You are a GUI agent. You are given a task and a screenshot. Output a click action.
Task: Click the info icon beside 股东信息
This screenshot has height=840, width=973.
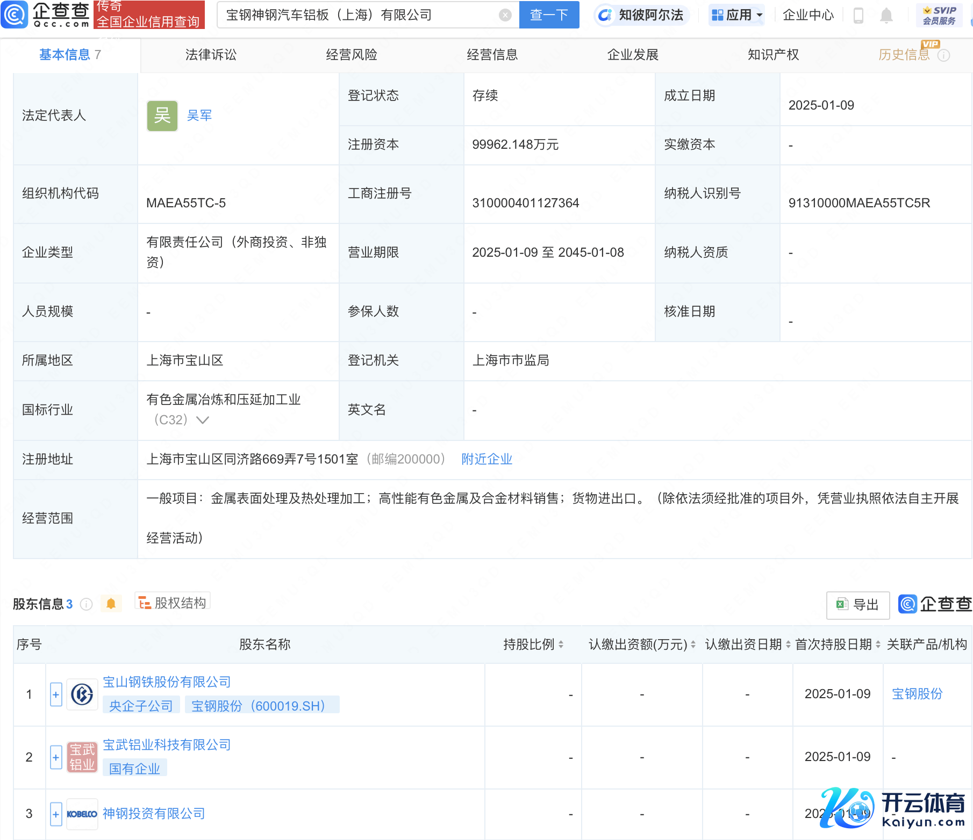[86, 604]
